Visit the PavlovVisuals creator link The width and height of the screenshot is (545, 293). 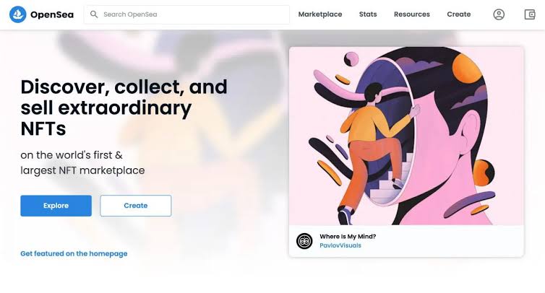[340, 245]
